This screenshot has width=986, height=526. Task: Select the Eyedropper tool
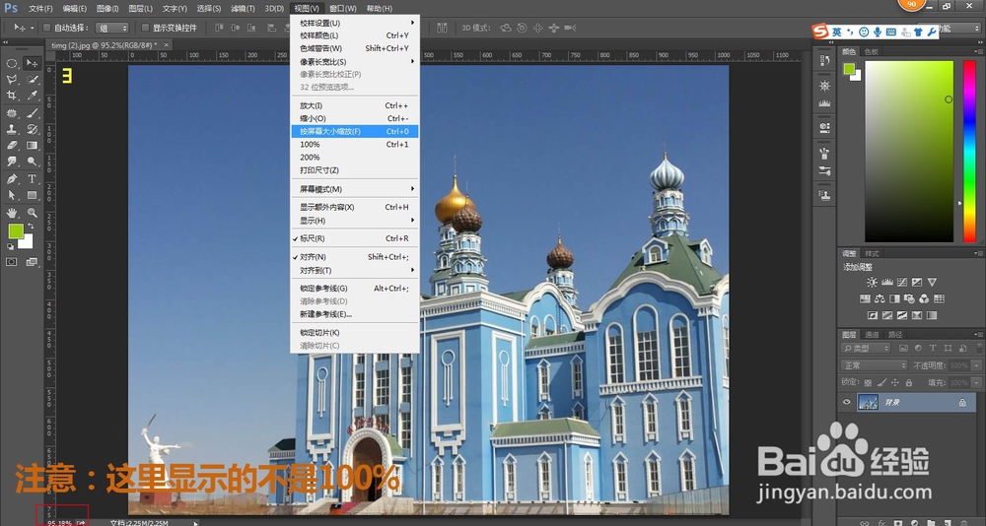pyautogui.click(x=32, y=96)
